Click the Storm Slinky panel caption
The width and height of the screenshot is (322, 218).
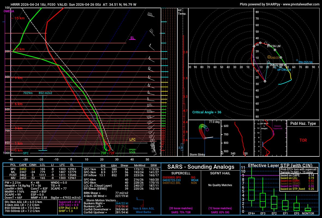pos(197,155)
